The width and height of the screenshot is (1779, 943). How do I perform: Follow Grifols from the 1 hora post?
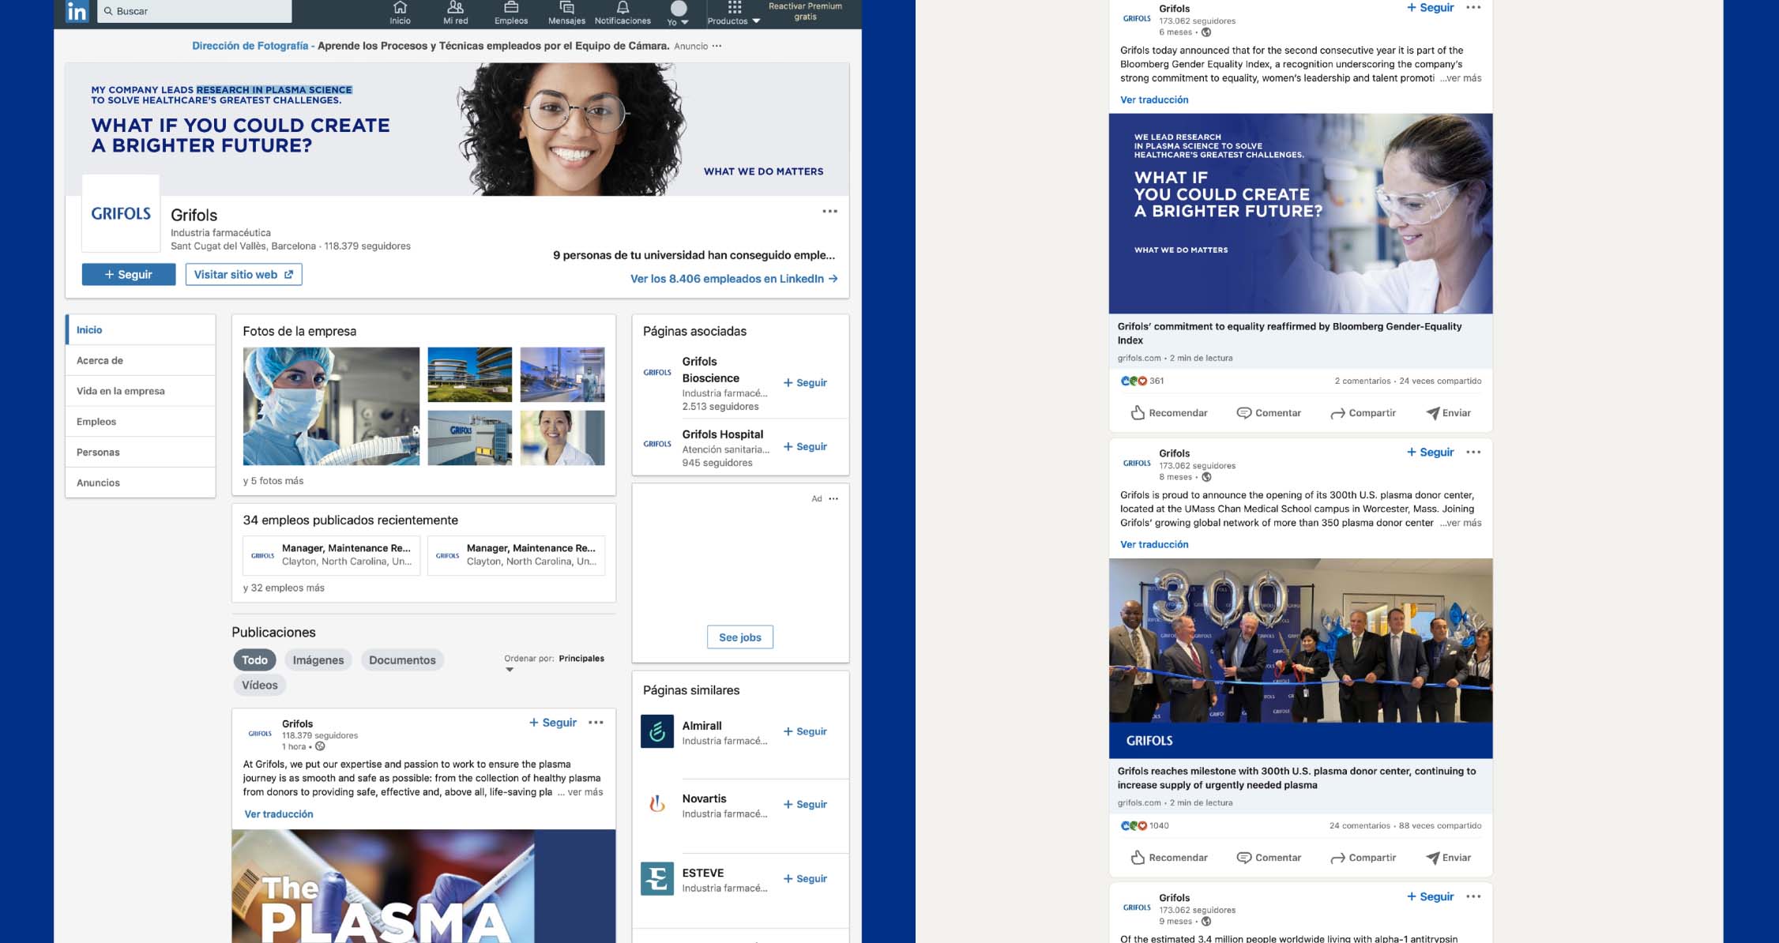(x=553, y=723)
